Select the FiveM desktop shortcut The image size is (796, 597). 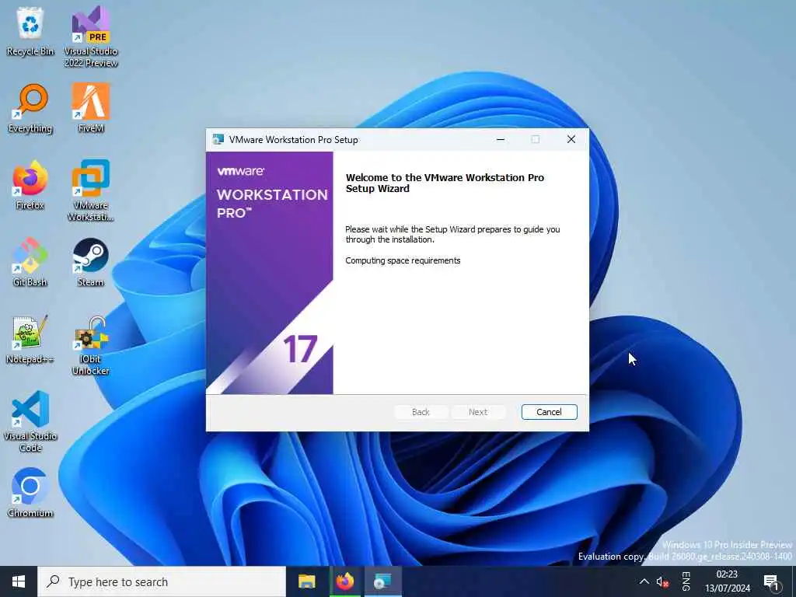click(91, 109)
